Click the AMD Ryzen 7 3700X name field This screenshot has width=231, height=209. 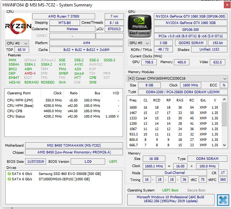click(x=63, y=16)
